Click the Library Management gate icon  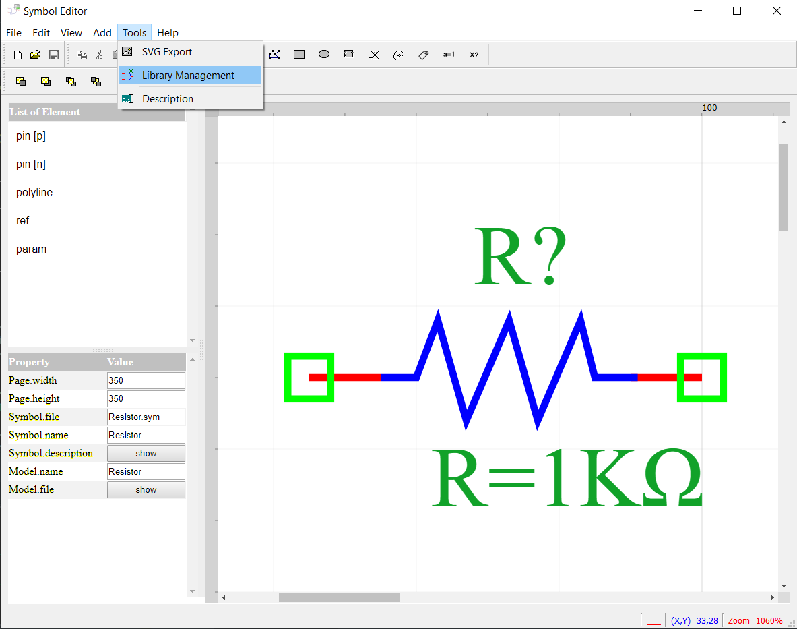click(127, 76)
